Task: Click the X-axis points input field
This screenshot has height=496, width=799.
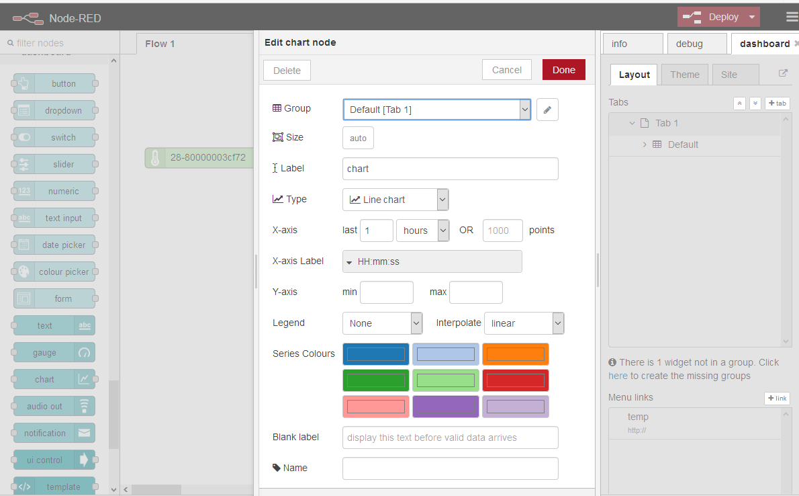Action: click(503, 231)
